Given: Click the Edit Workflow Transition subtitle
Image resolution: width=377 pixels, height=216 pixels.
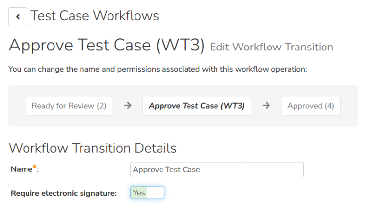Looking at the screenshot, I should [271, 47].
